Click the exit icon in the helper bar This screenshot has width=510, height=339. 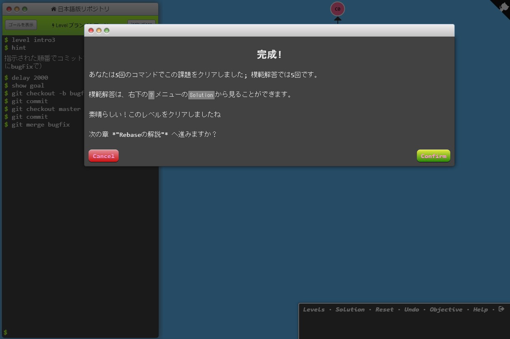point(501,309)
